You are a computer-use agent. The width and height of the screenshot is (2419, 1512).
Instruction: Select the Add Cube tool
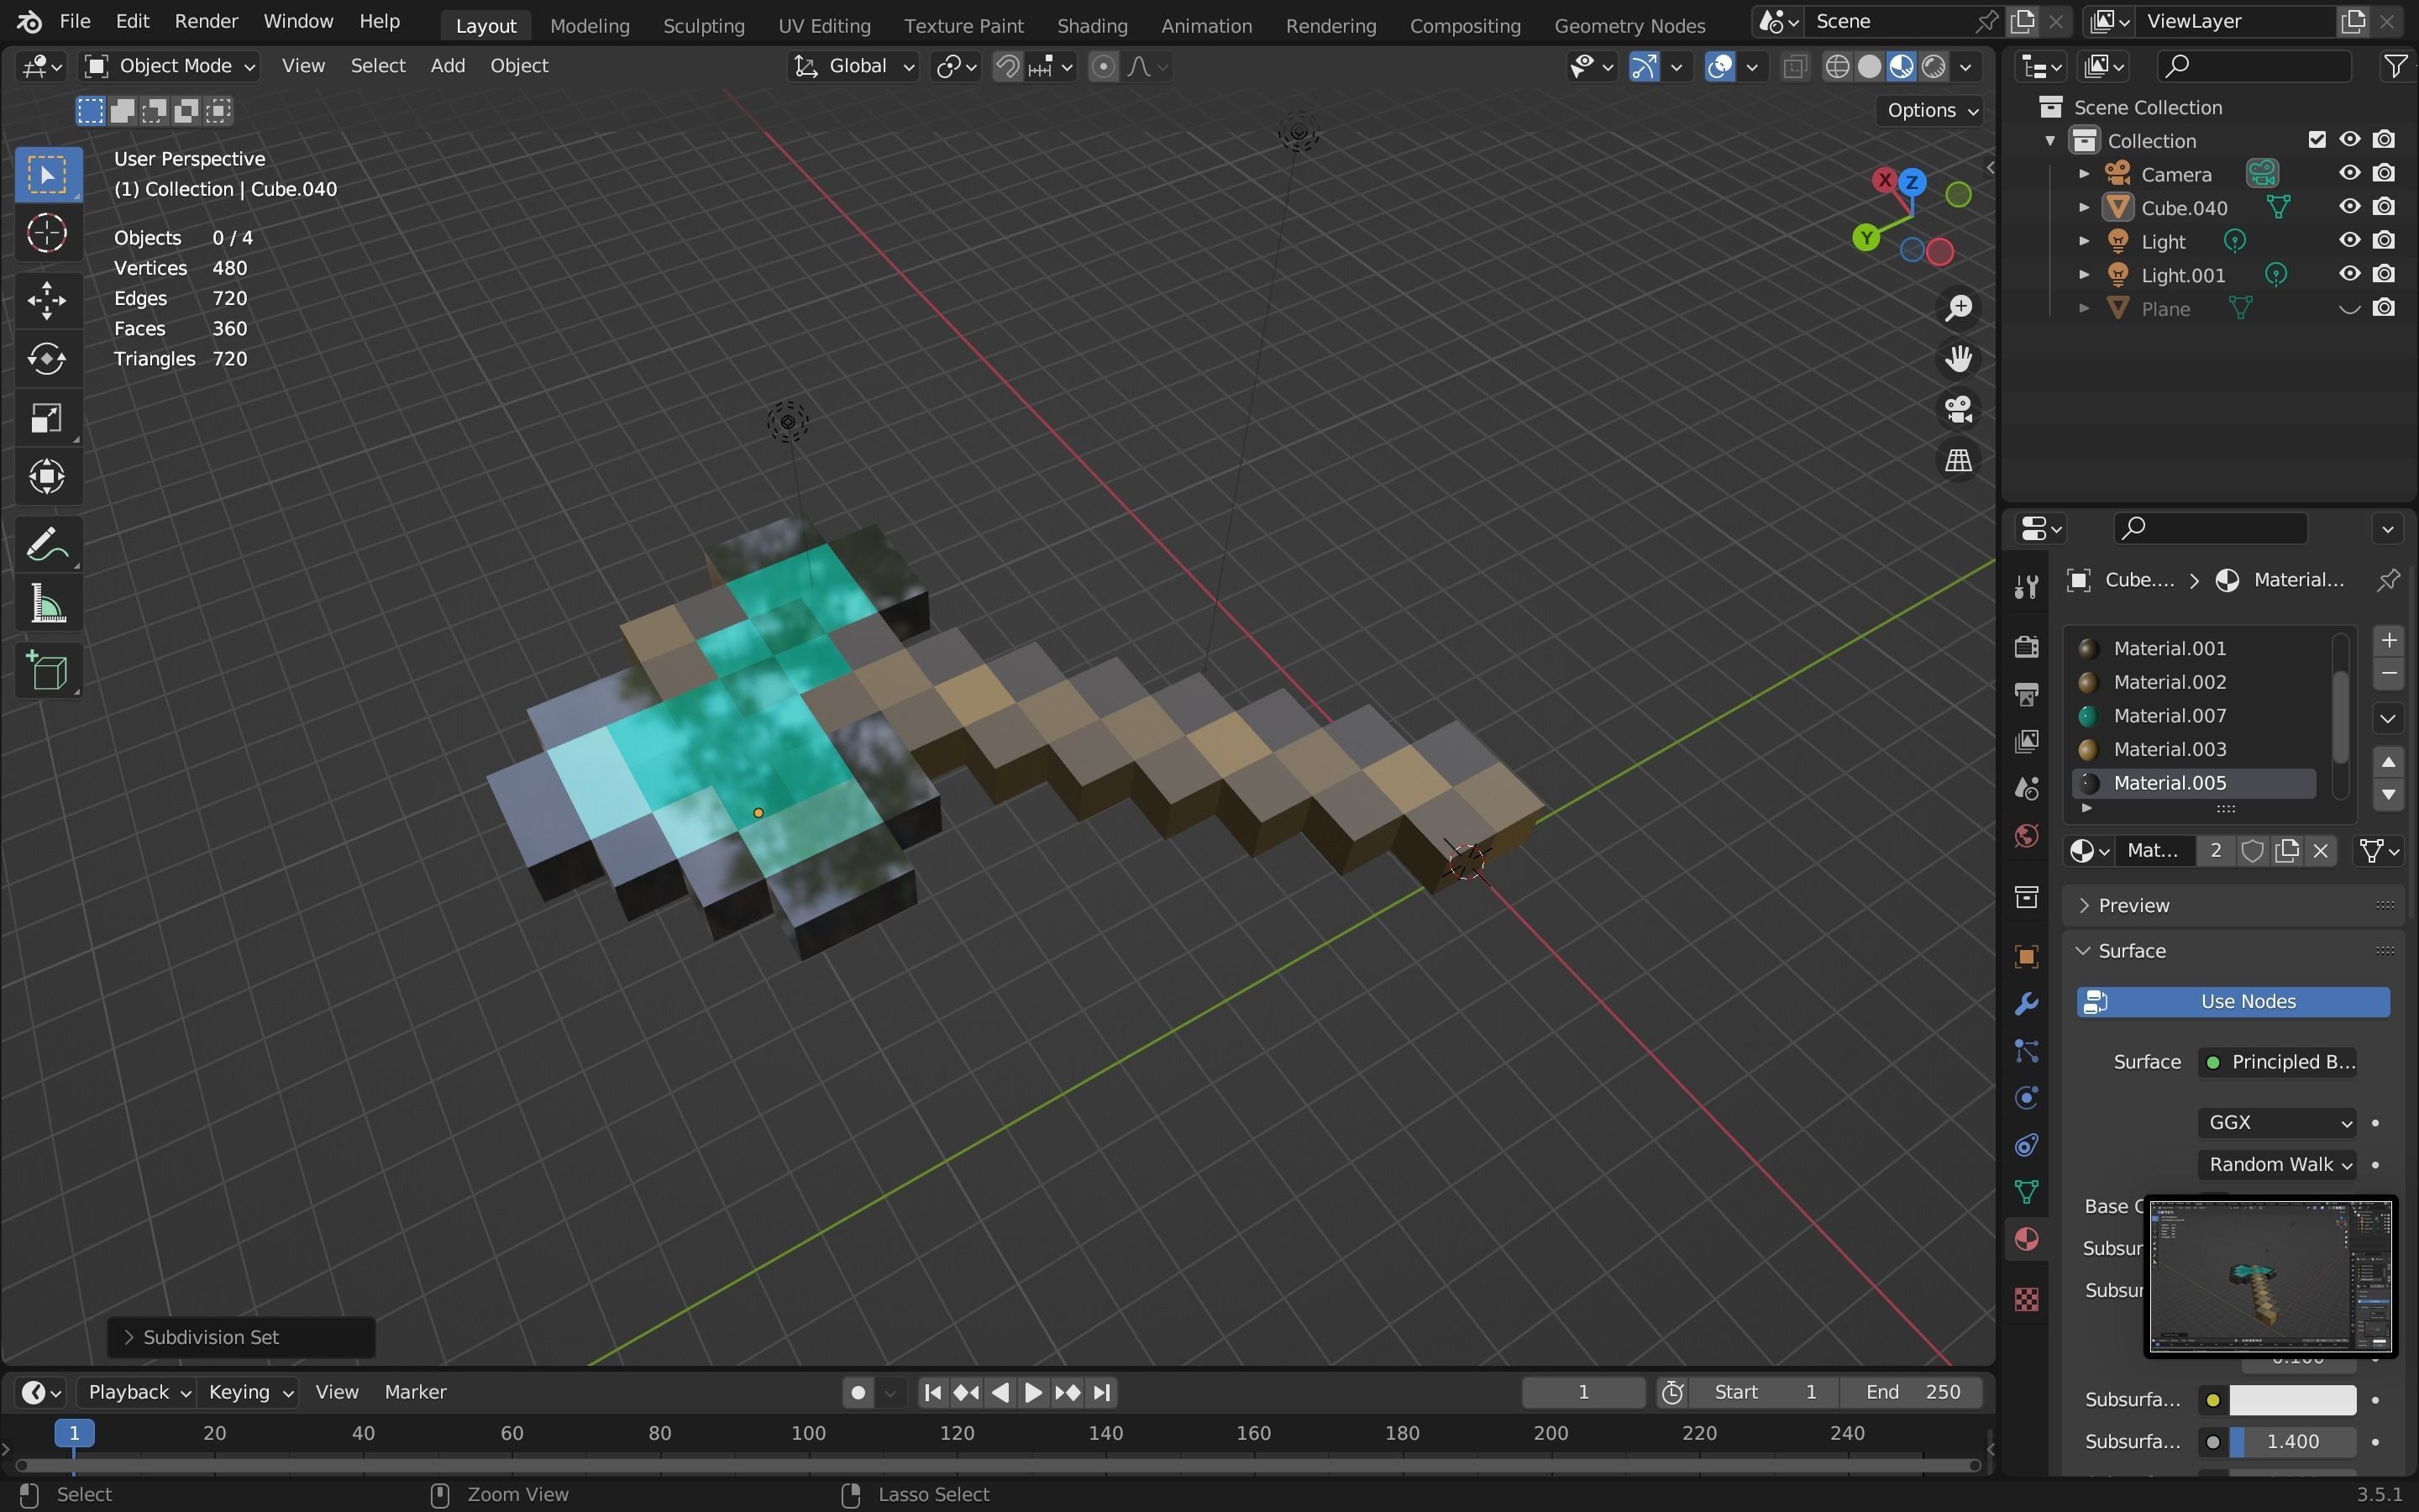(x=47, y=671)
